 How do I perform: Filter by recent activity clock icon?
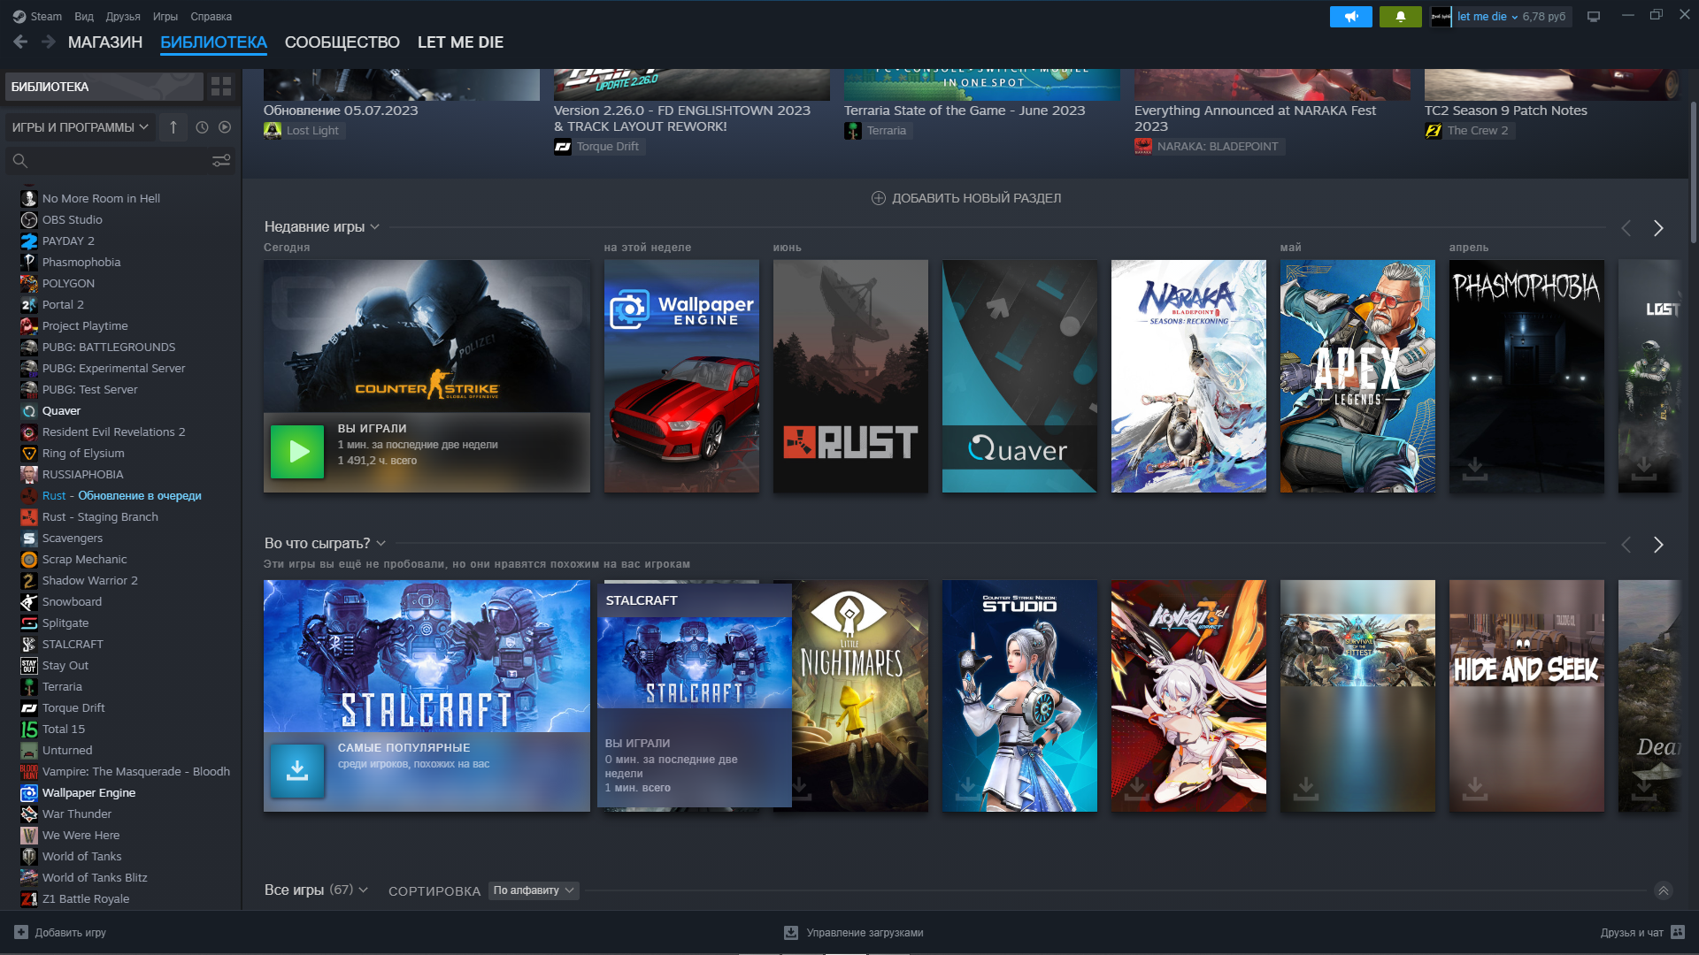pos(202,127)
